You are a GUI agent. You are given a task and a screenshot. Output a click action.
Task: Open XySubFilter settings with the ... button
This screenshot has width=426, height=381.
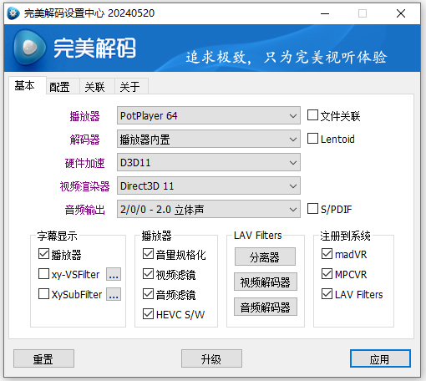(x=114, y=294)
